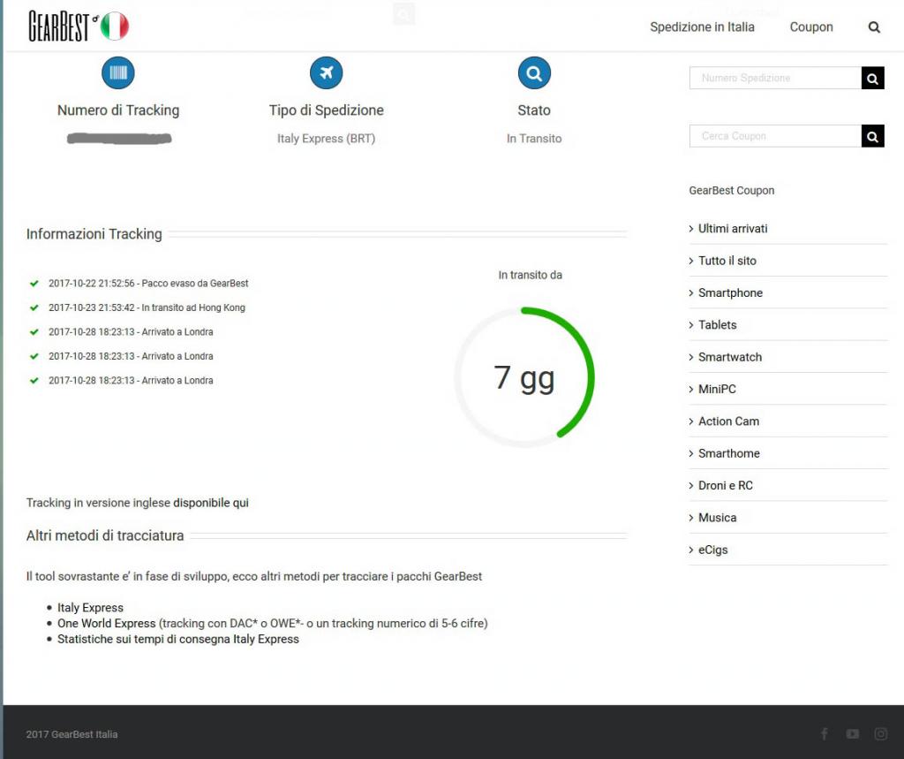This screenshot has width=904, height=759.
Task: Submit the Numero Spedizione search button
Action: [x=872, y=79]
